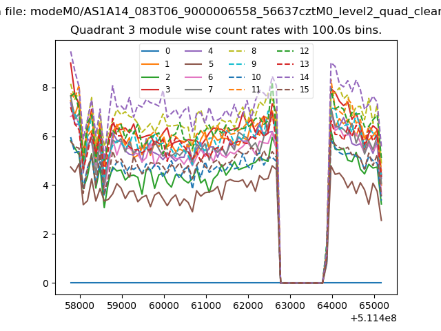Select the orange line swatch for module 1
The height and width of the screenshot is (331, 441).
point(150,64)
